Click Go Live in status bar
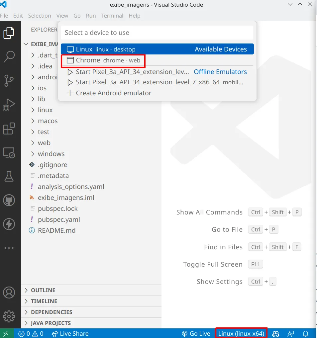The height and width of the screenshot is (338, 317). pos(196,334)
